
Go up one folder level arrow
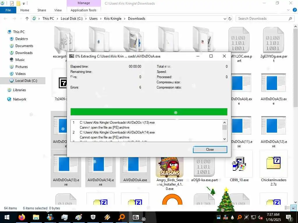[27, 19]
